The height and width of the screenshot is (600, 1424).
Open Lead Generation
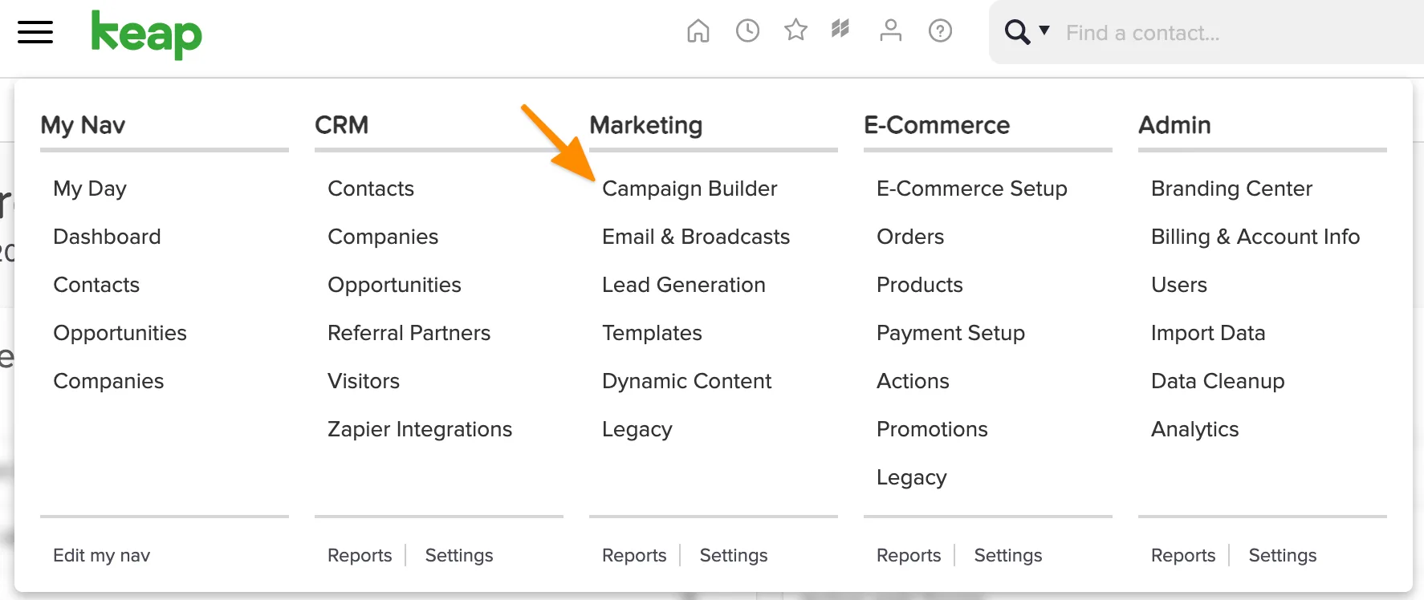(x=684, y=285)
